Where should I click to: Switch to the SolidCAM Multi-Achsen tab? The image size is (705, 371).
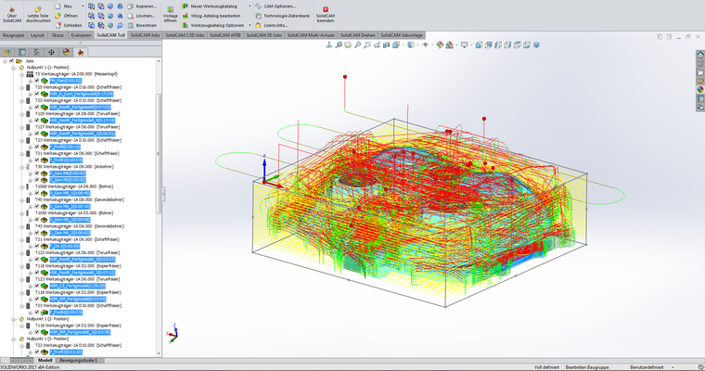tap(311, 35)
